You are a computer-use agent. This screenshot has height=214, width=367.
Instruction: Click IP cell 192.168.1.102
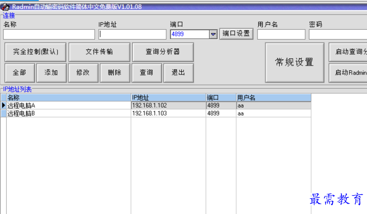(169, 106)
